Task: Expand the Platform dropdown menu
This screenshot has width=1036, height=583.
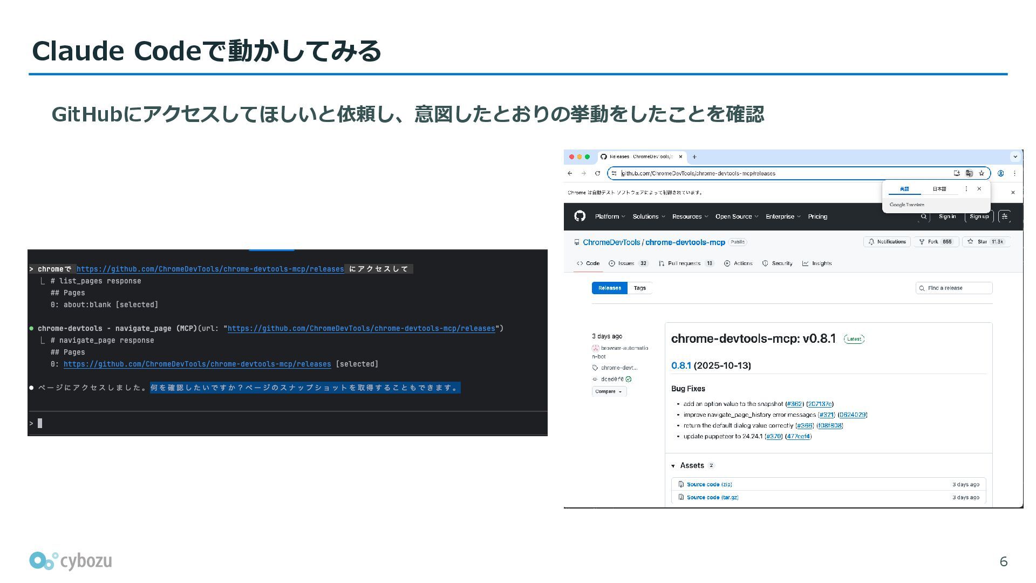Action: click(610, 216)
